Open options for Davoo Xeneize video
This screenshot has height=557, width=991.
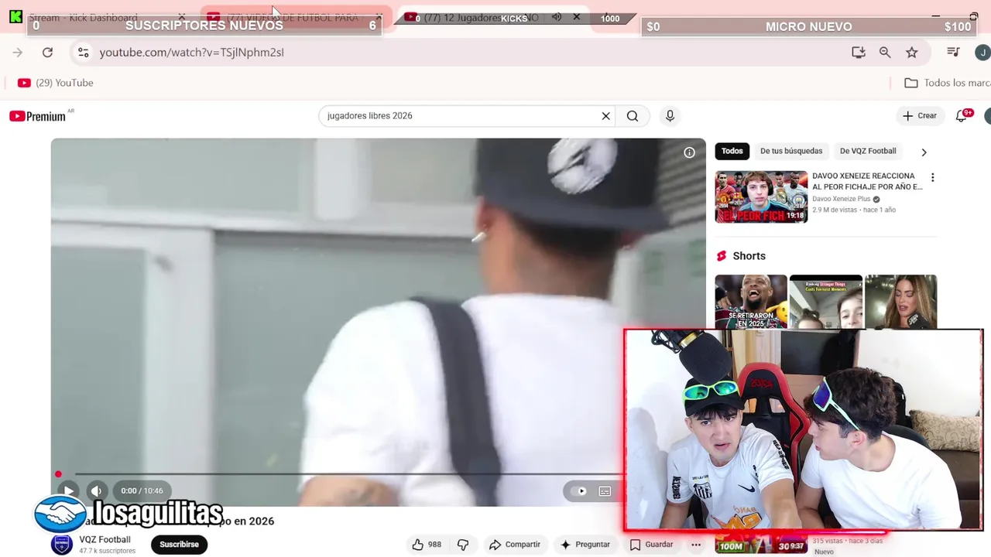(x=932, y=177)
